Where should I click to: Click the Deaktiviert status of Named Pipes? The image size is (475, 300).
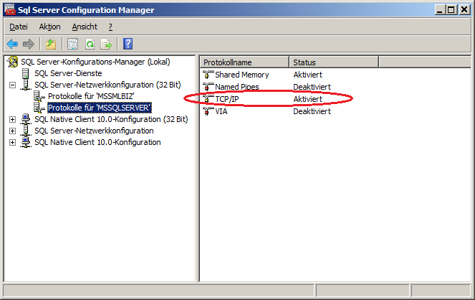312,87
